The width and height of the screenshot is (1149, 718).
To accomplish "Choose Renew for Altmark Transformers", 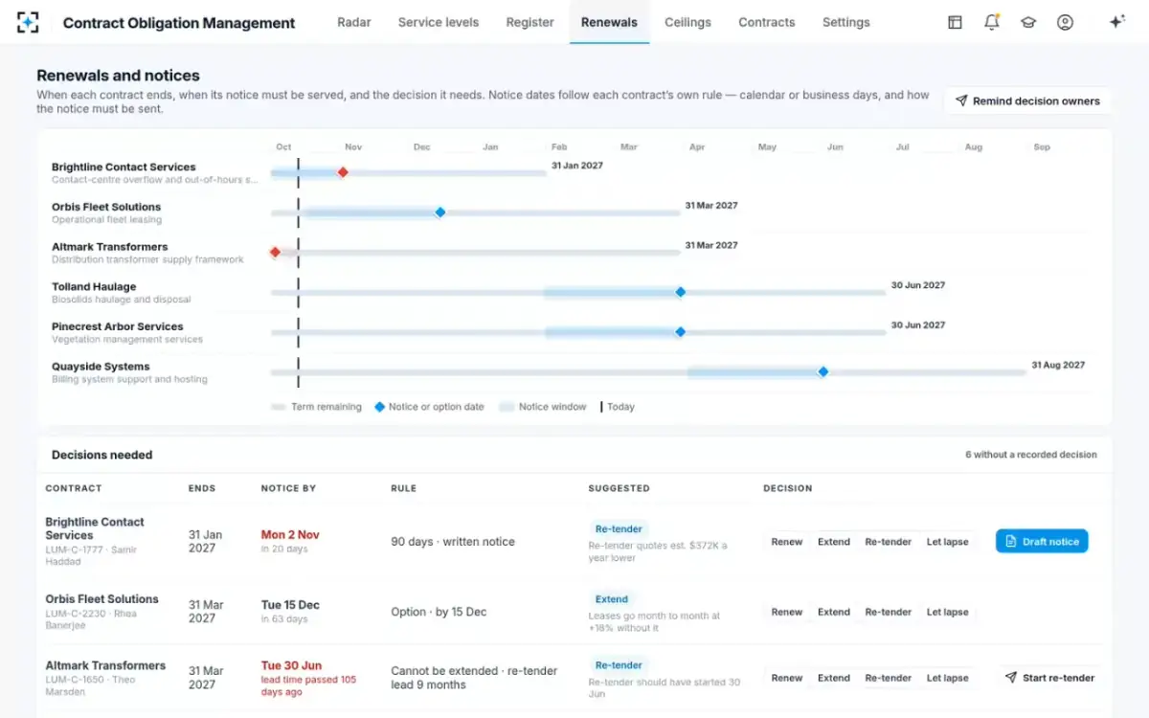I will click(x=787, y=678).
